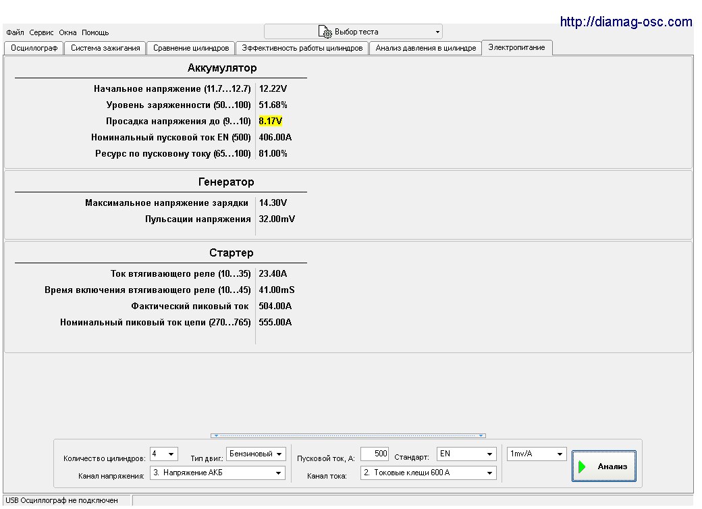This screenshot has height=509, width=702.
Task: Click the 41.00mS relay activation time value
Action: click(277, 290)
